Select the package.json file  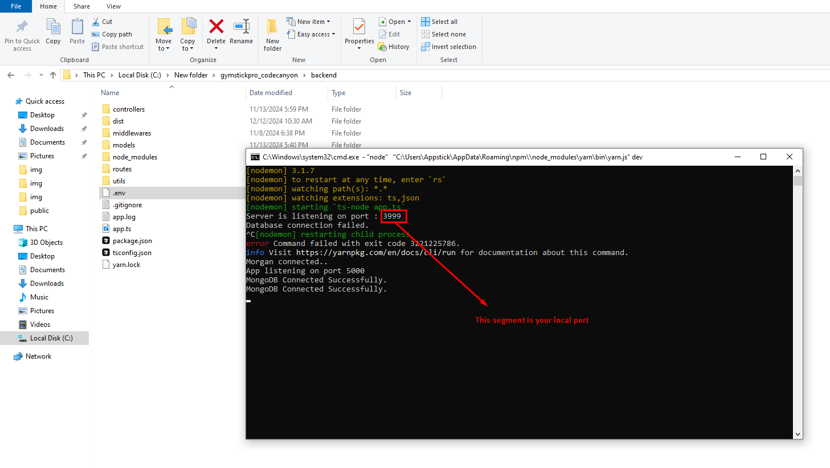(x=132, y=241)
